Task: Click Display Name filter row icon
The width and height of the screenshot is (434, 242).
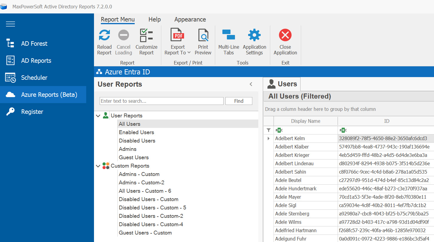Action: coord(279,130)
